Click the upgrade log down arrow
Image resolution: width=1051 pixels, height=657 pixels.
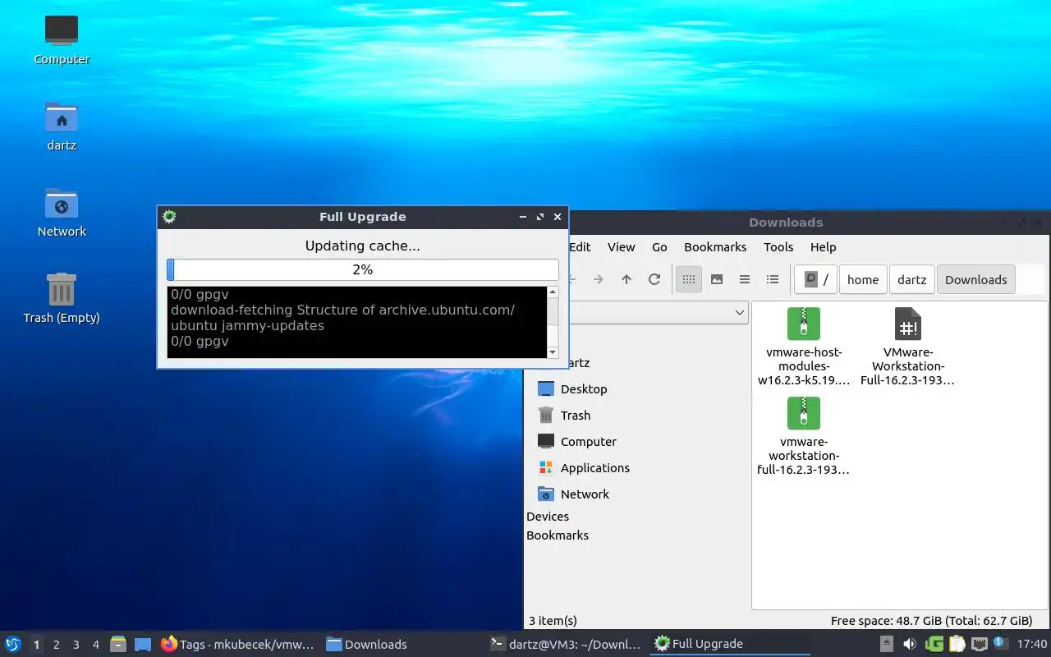[x=553, y=352]
